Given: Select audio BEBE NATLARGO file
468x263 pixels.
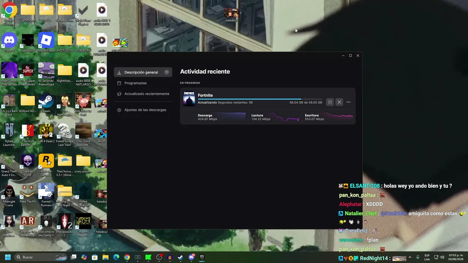Looking at the screenshot, I should tap(83, 75).
